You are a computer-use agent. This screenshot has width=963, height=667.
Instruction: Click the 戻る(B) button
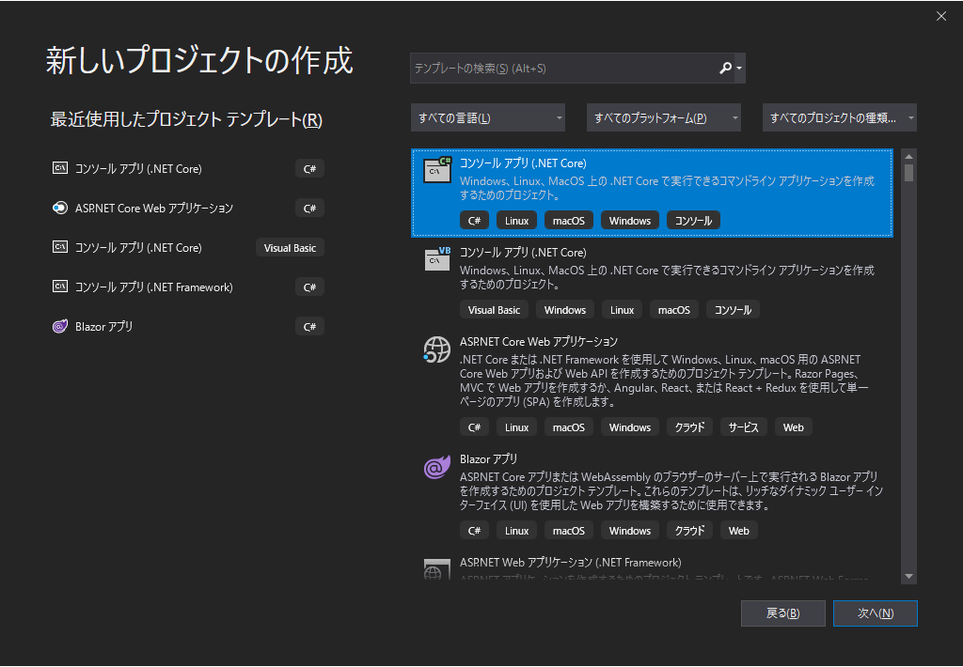click(783, 613)
